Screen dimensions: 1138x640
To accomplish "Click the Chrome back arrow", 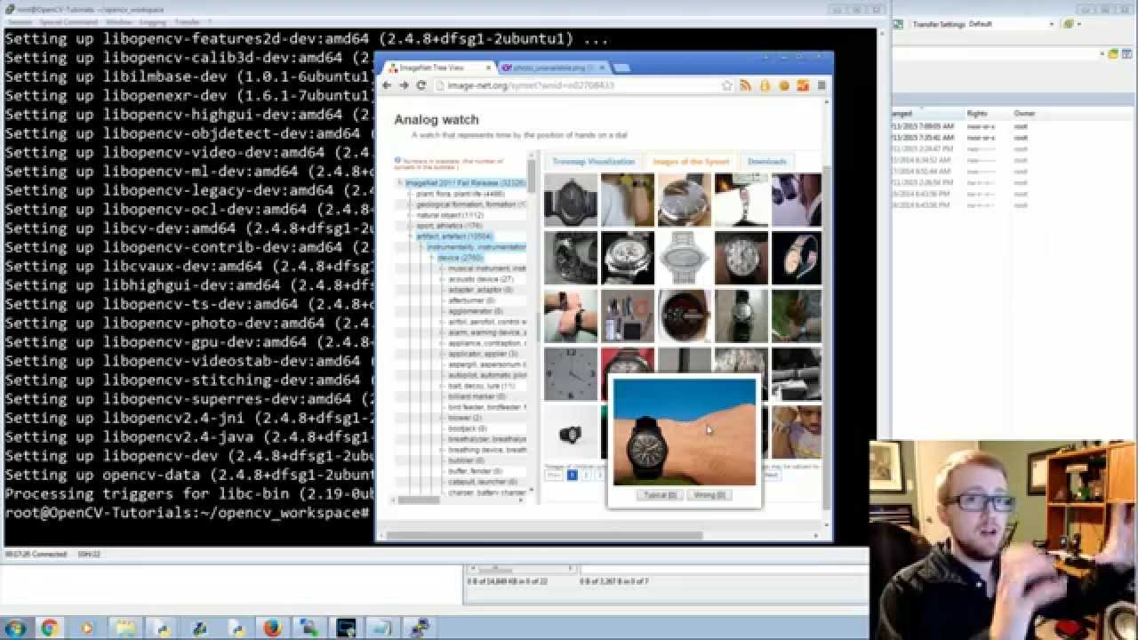I will (x=387, y=85).
